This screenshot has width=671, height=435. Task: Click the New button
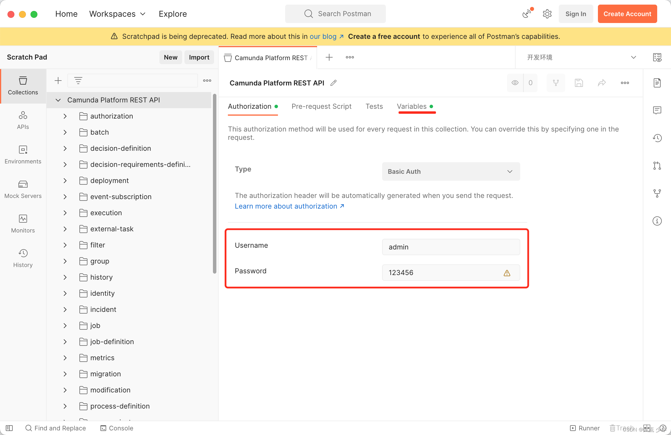(171, 57)
